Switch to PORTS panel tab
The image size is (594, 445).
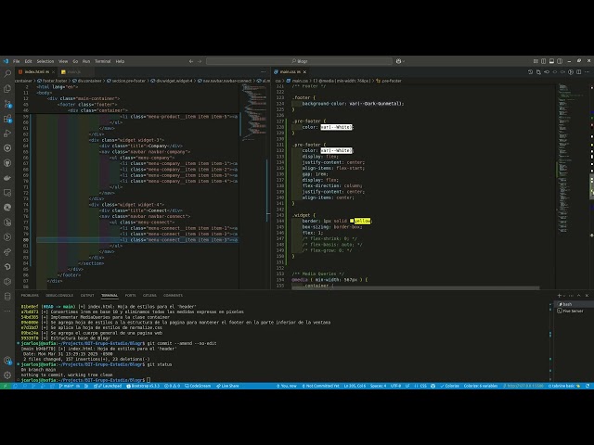point(130,296)
